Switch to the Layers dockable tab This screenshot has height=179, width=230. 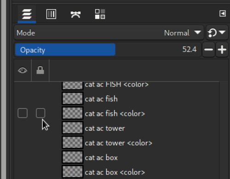coord(27,14)
